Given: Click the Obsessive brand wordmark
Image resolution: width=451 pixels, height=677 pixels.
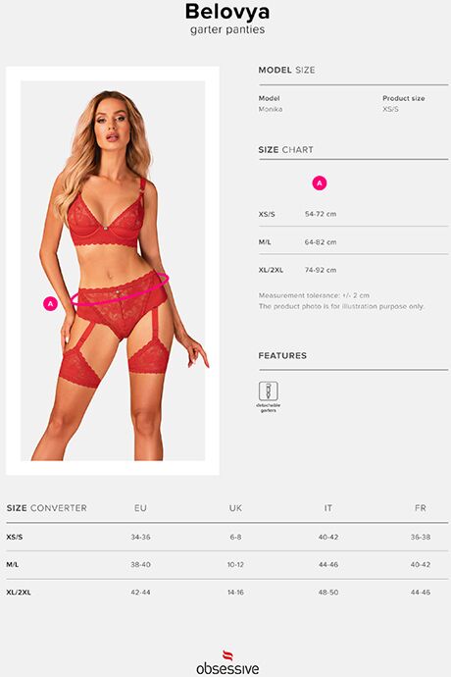Looking at the screenshot, I should pyautogui.click(x=227, y=669).
